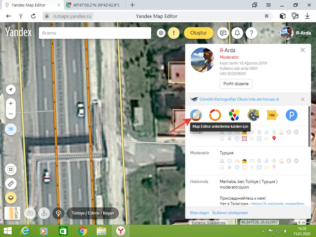This screenshot has height=237, width=316.
Task: Click the 10k polygon badge
Action: click(272, 115)
